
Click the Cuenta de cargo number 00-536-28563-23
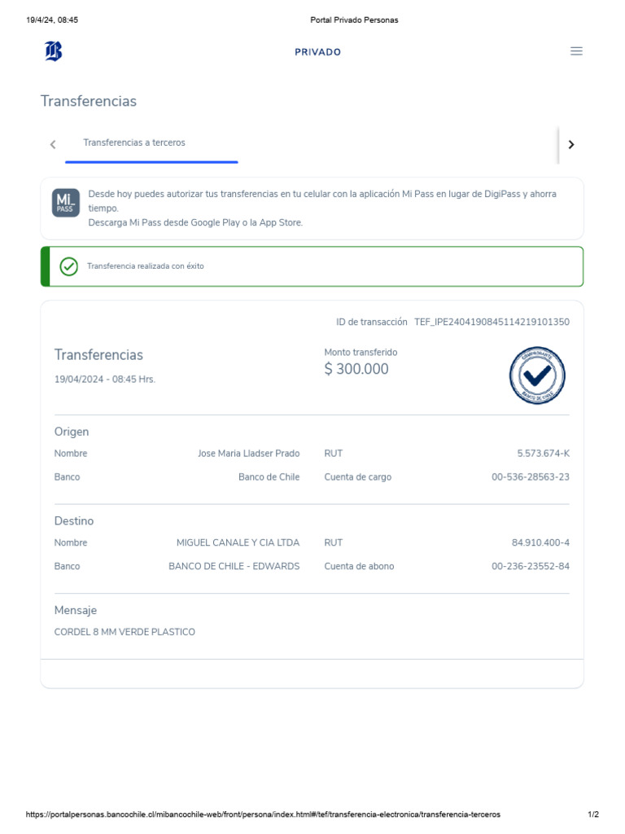click(530, 477)
